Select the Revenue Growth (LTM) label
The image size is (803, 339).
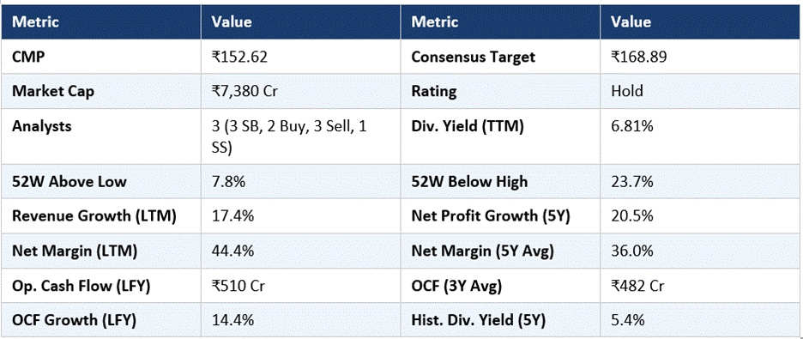pyautogui.click(x=94, y=216)
